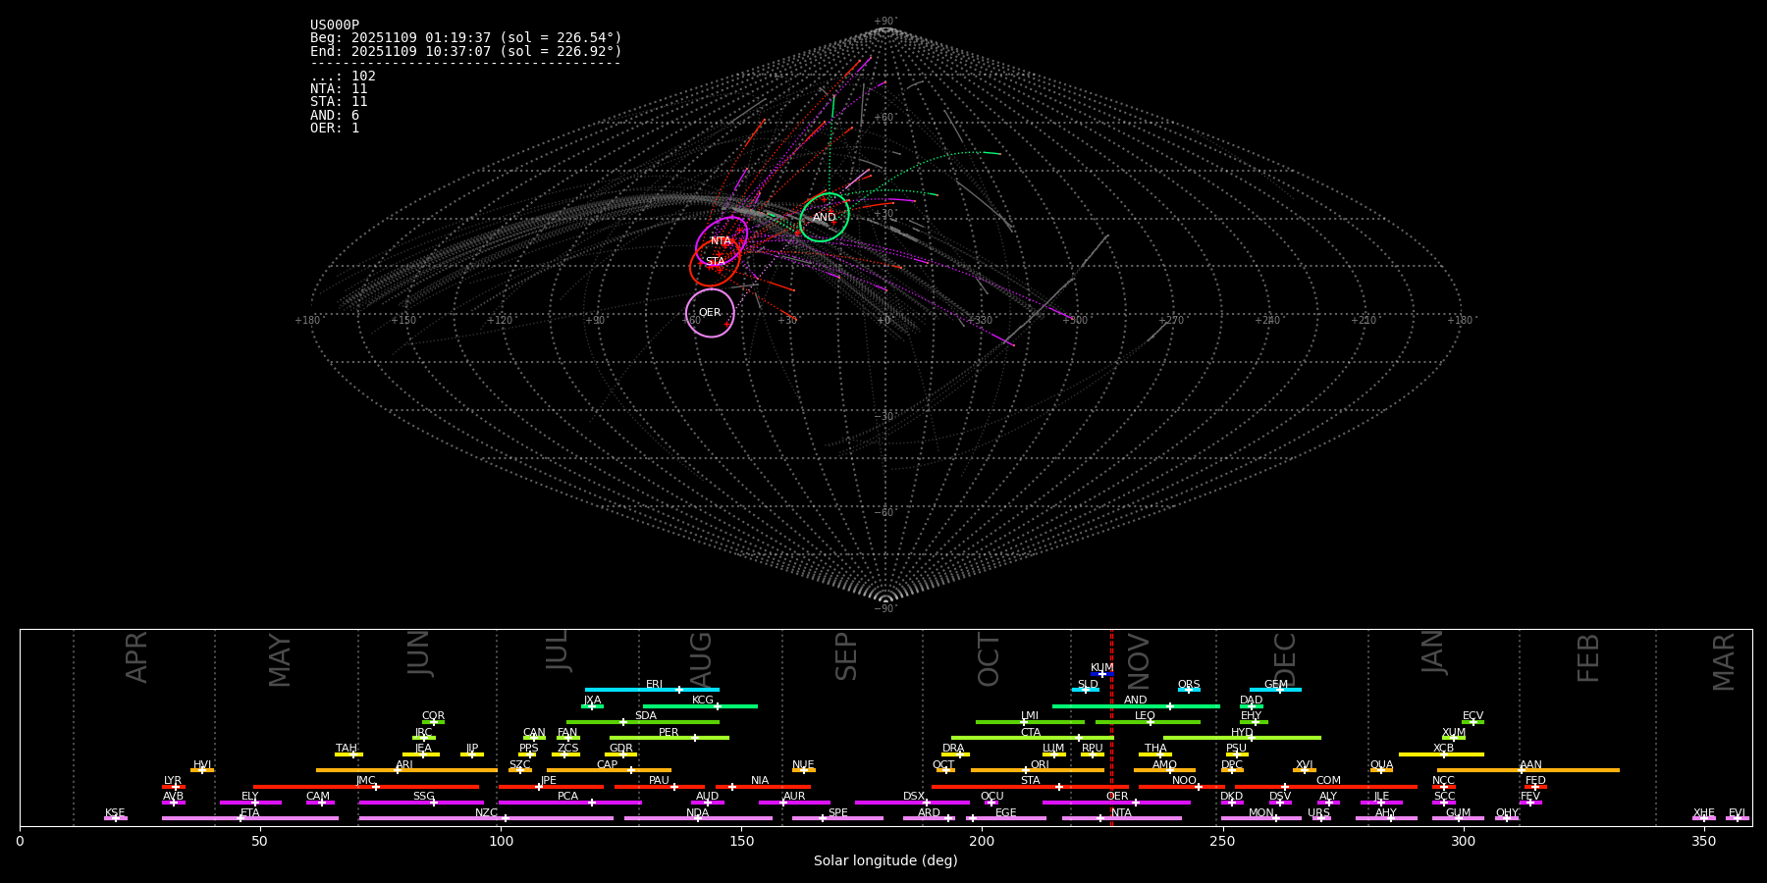Click the +90° label atop the map

click(885, 22)
